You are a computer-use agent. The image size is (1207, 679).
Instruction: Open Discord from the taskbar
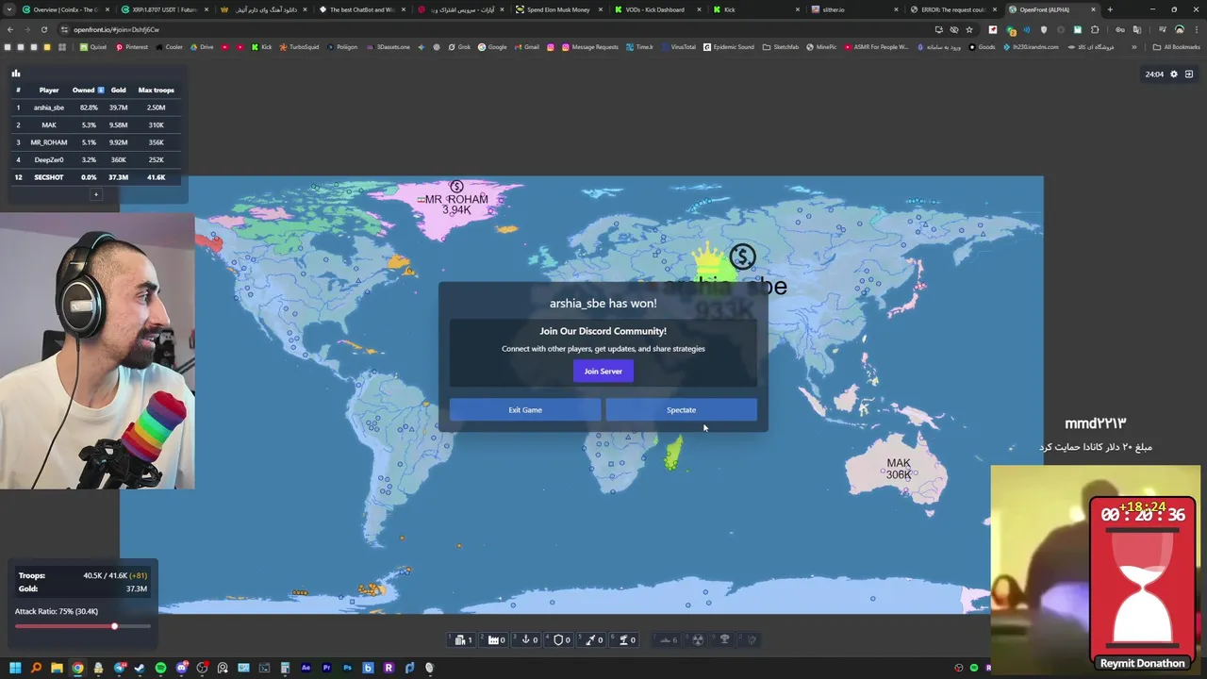tap(182, 668)
